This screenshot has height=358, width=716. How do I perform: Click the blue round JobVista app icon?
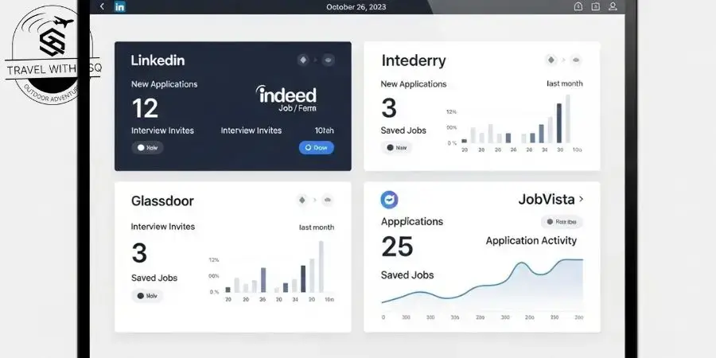[389, 200]
